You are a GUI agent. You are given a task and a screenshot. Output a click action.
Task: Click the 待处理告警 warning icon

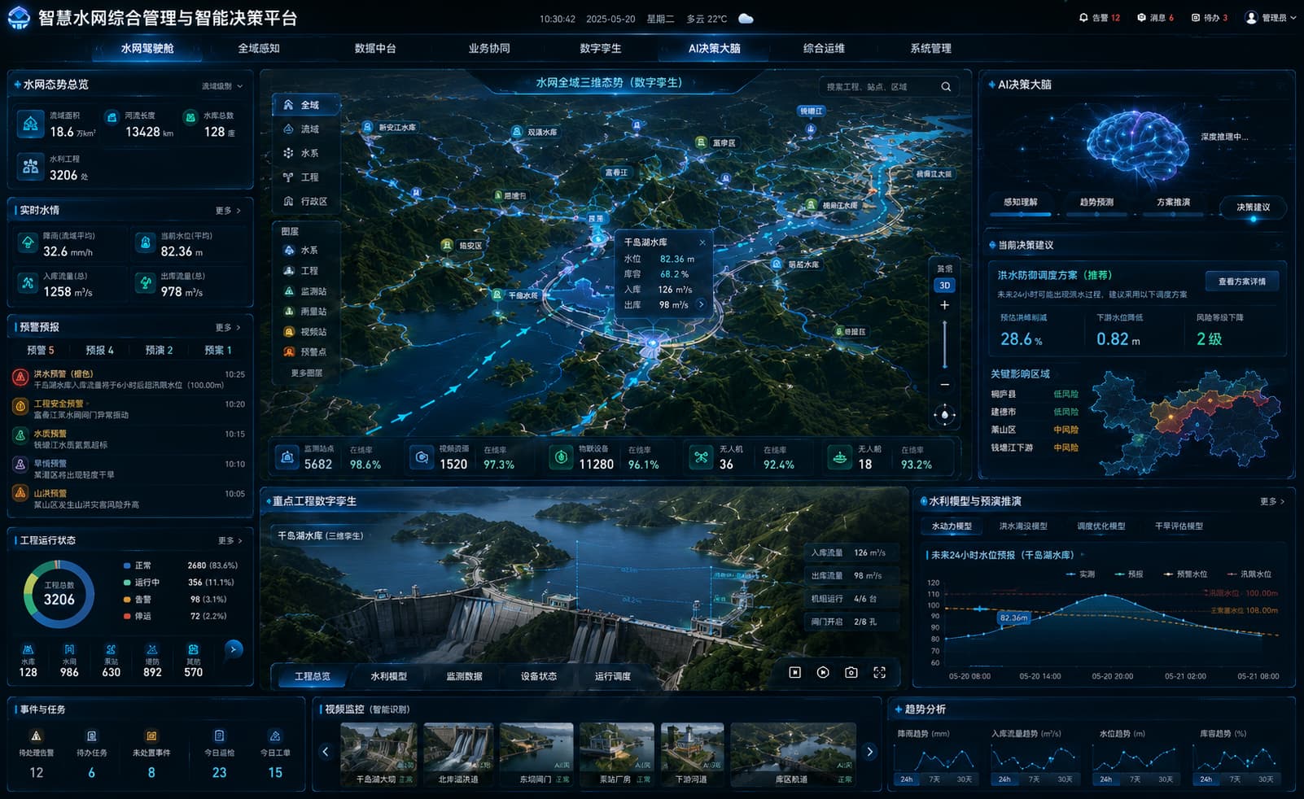(36, 736)
